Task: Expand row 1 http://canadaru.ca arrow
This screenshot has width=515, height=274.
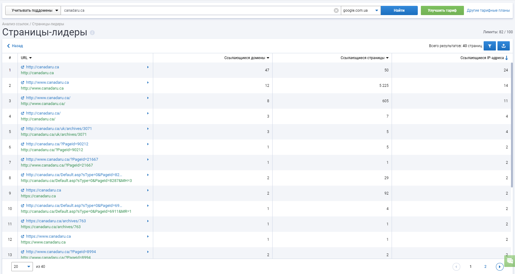Action: 148,67
